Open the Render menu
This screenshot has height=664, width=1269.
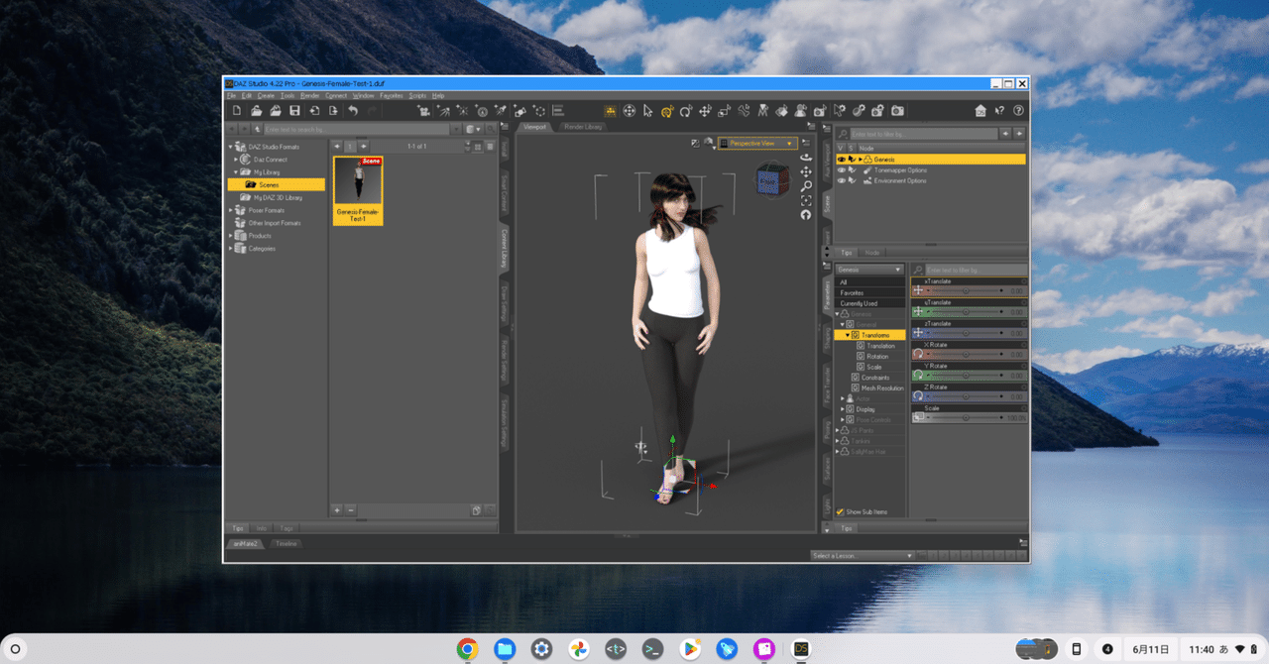pyautogui.click(x=309, y=95)
